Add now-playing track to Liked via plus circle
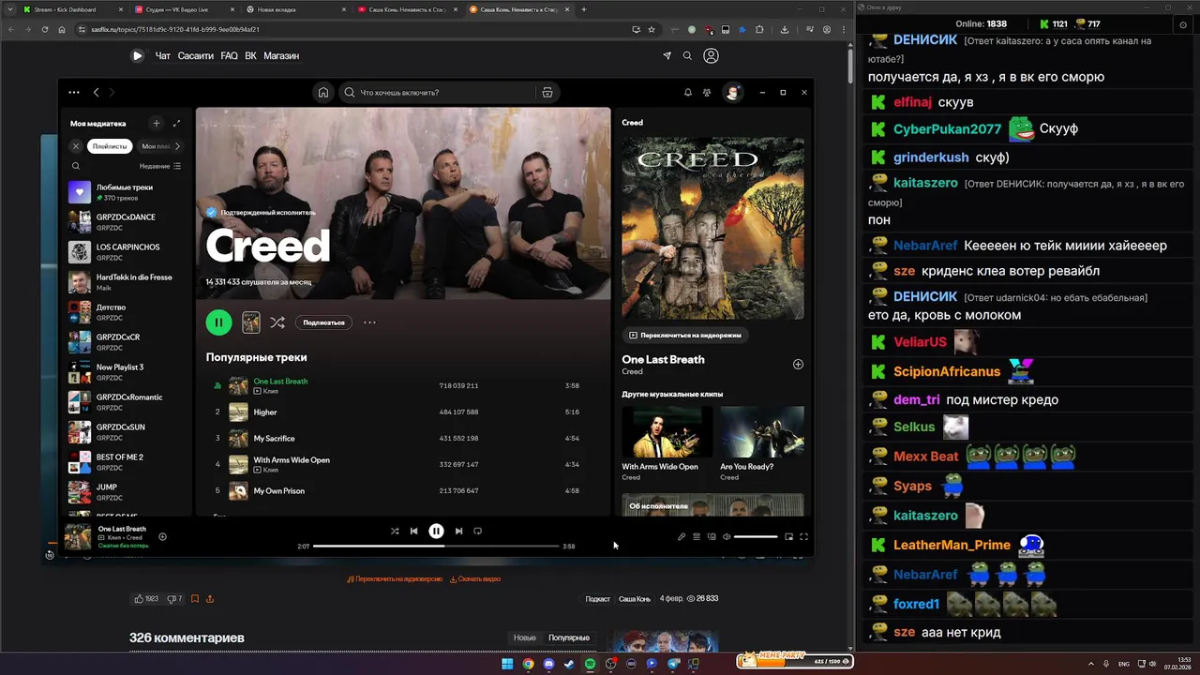The height and width of the screenshot is (675, 1200). click(x=162, y=537)
